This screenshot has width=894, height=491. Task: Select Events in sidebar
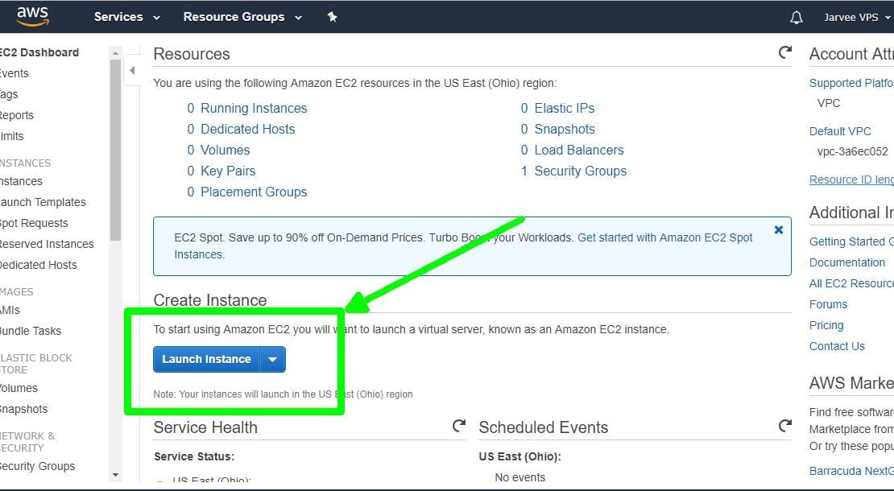[x=14, y=73]
